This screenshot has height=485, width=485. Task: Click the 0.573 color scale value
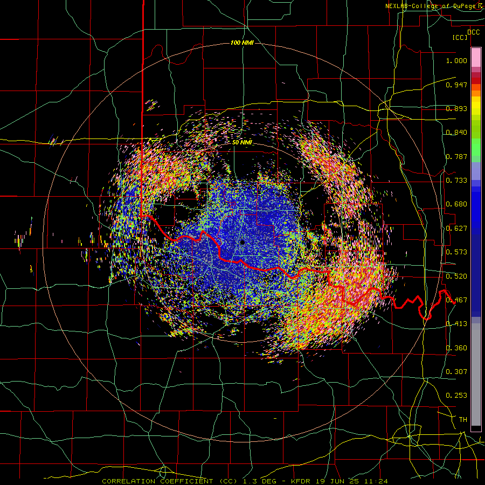[456, 252]
